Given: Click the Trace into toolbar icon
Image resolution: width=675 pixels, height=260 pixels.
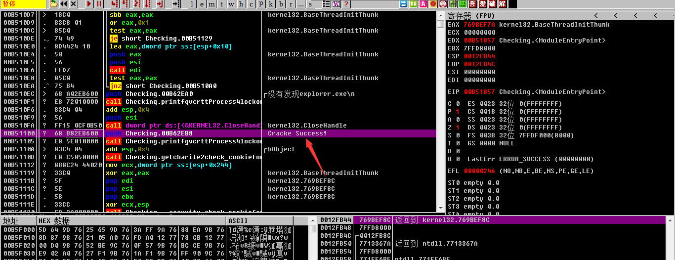Looking at the screenshot, I should coord(137,4).
